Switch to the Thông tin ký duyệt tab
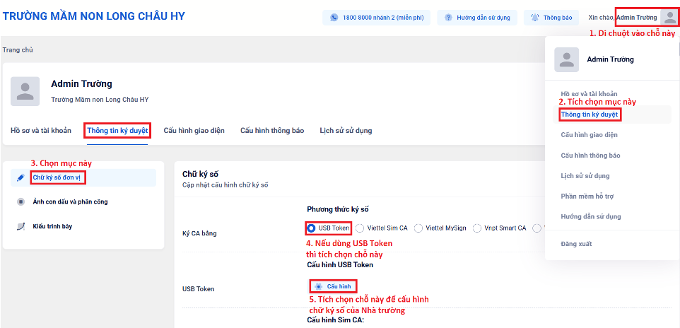680x328 pixels. point(117,130)
